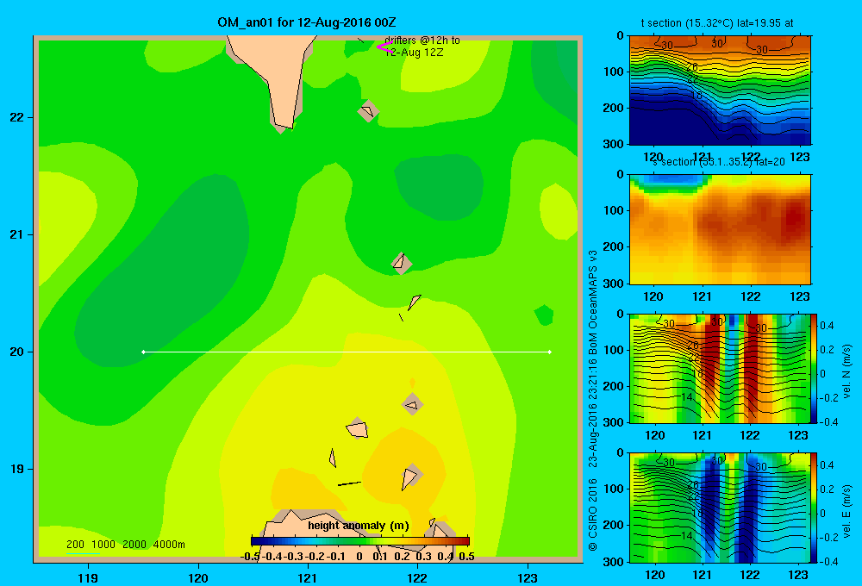The image size is (862, 586).
Task: Click the vertical CSIRO OceanMAPS copyright text
Action: click(593, 400)
